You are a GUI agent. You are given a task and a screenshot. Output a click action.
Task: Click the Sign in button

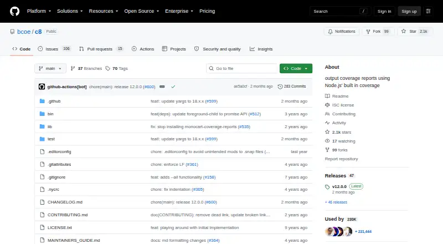click(384, 11)
